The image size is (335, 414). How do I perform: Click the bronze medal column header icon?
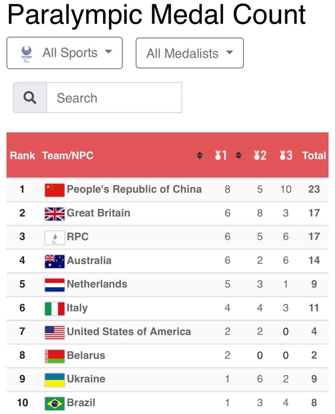tap(286, 156)
